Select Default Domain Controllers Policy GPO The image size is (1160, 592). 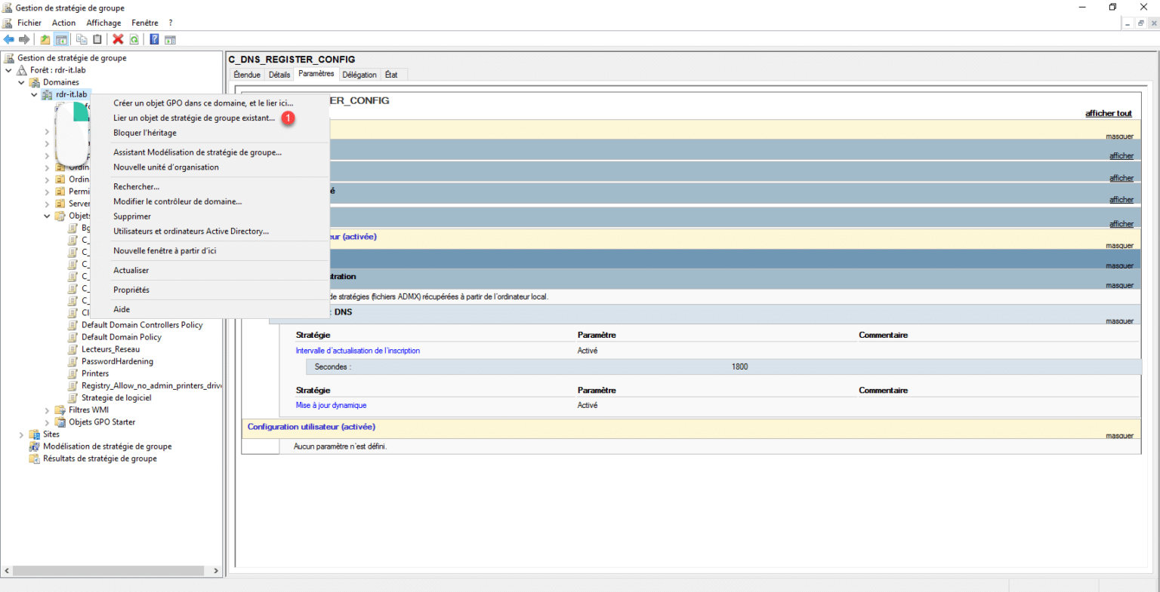click(142, 325)
